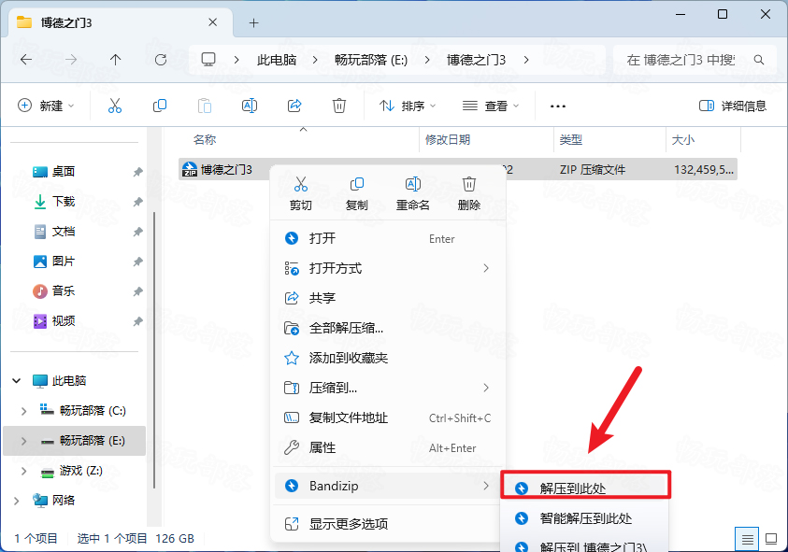Open the 查看 view dropdown

tap(491, 106)
